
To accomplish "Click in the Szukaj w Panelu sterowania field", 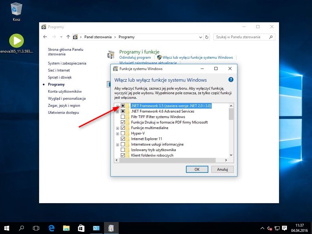I will (242, 37).
